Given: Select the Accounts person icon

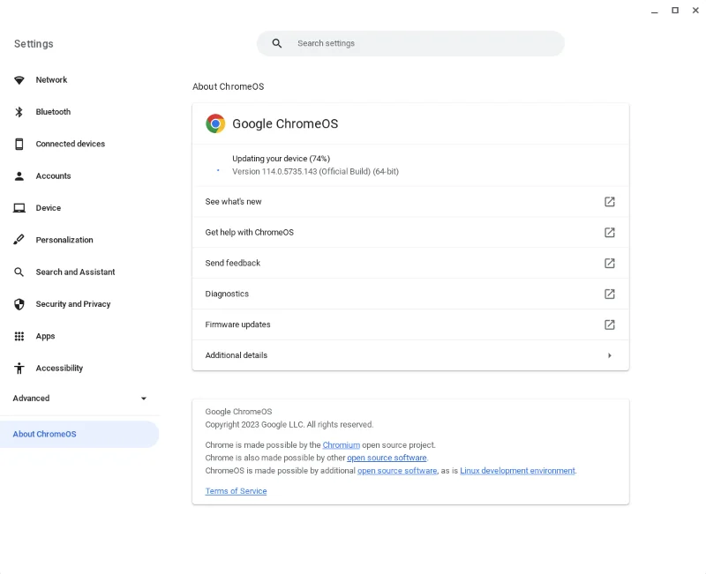Looking at the screenshot, I should click(19, 175).
